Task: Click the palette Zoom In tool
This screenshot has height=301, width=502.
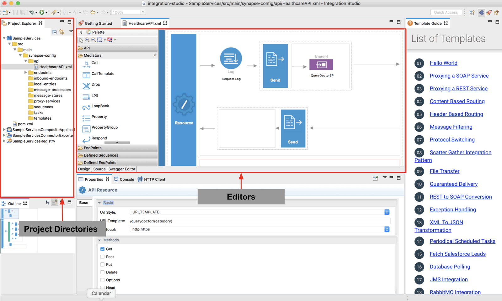Action: pos(87,40)
